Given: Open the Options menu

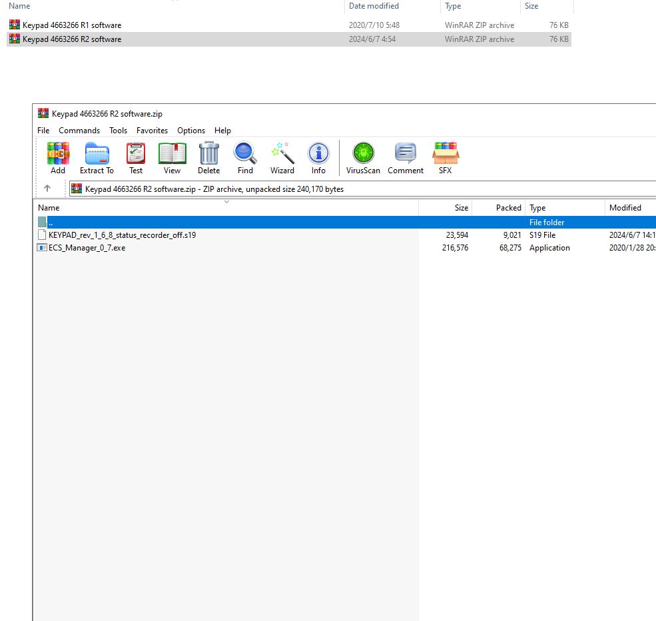Looking at the screenshot, I should coord(191,131).
